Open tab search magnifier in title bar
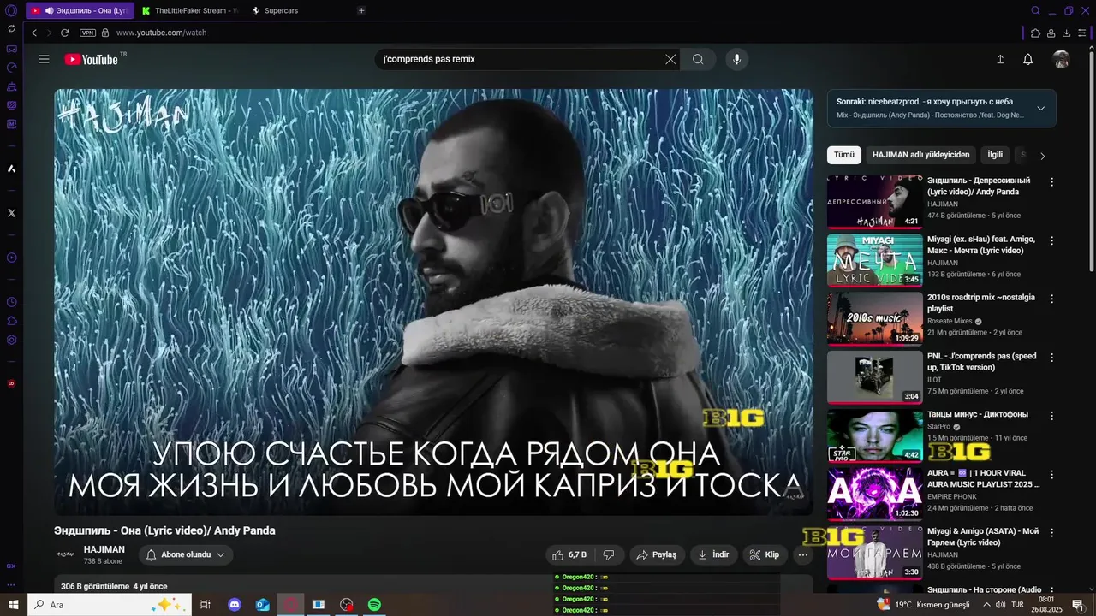Screen dimensions: 1096x616 click(1035, 10)
